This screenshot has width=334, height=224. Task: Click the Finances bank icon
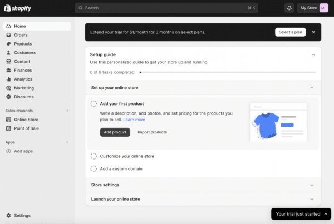(x=8, y=70)
